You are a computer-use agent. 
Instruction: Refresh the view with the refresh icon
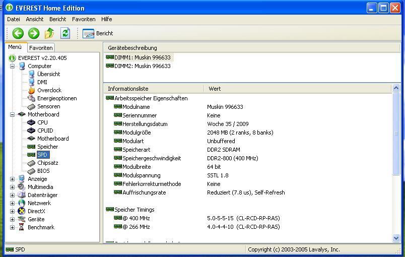tap(65, 33)
